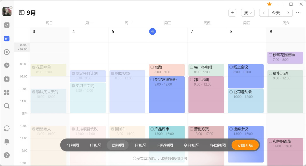
Task: Click the orange premium crown icon
Action: [x=269, y=4]
